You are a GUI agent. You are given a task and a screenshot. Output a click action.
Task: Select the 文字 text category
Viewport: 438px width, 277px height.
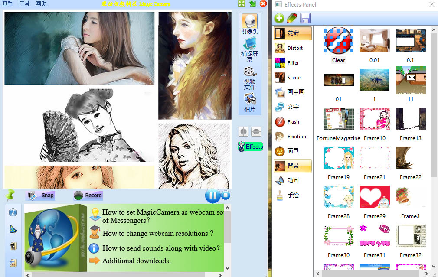(293, 107)
